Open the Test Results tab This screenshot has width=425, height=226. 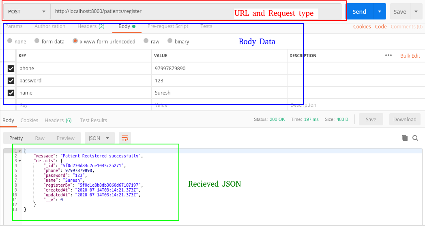tap(93, 120)
